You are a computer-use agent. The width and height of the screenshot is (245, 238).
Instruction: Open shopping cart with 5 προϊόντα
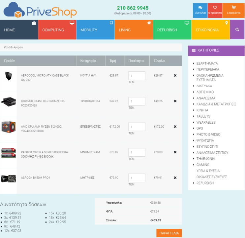[233, 11]
